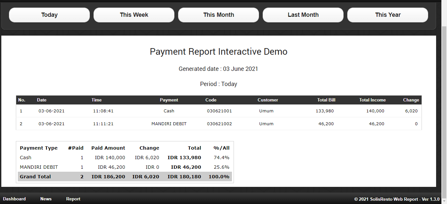Click the Code column header
447x204 pixels.
click(x=211, y=100)
